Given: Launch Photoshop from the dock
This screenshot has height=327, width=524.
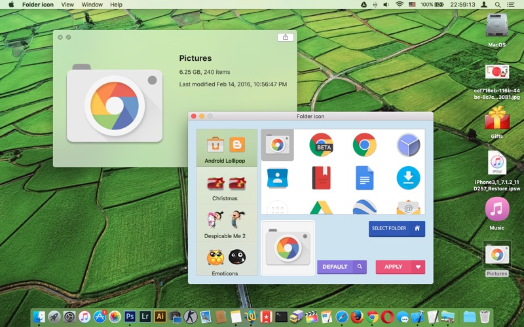Looking at the screenshot, I should 130,317.
